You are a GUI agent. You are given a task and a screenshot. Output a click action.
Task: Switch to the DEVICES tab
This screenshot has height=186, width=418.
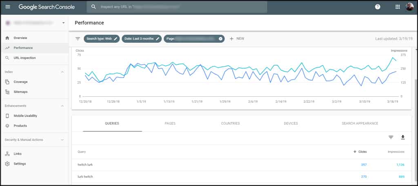coord(291,124)
